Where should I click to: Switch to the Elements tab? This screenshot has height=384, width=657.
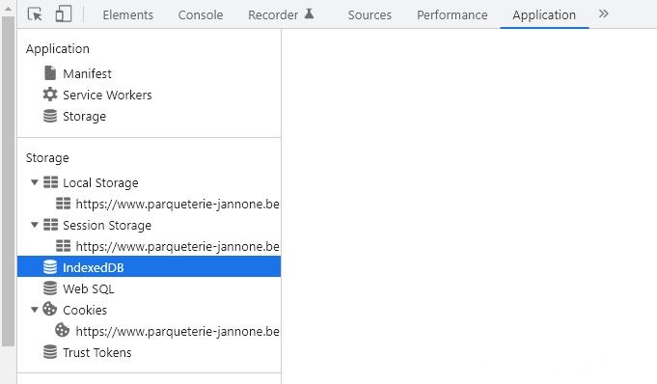(127, 14)
